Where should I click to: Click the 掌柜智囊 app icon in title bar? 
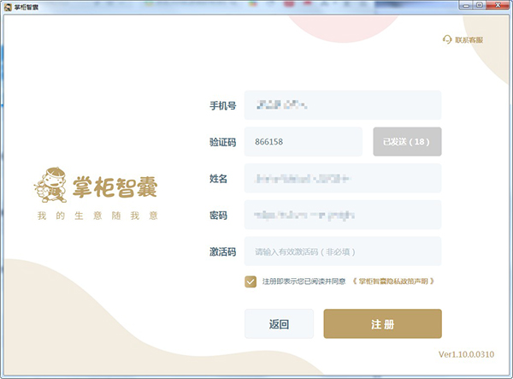tap(8, 7)
